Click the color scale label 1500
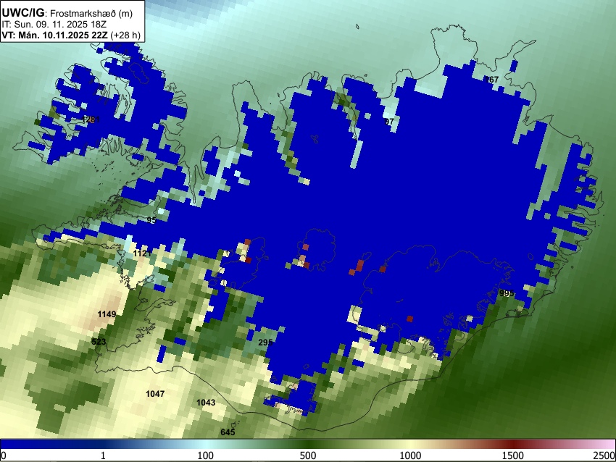This screenshot has width=616, height=462. coord(513,455)
